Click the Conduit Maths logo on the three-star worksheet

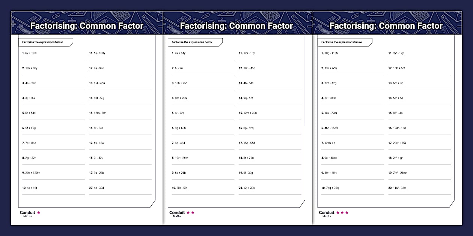[x=327, y=214]
